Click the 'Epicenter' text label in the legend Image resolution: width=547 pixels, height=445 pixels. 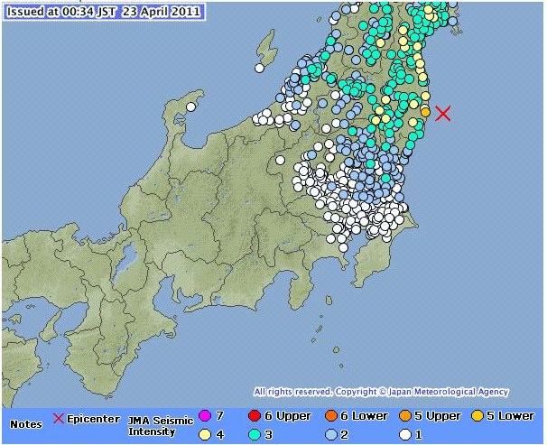click(x=94, y=420)
